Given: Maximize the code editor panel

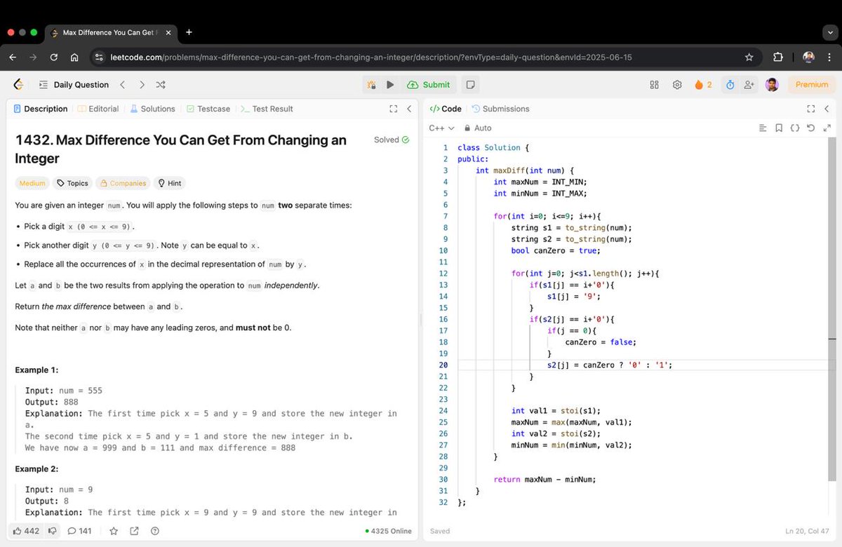Looking at the screenshot, I should click(811, 109).
